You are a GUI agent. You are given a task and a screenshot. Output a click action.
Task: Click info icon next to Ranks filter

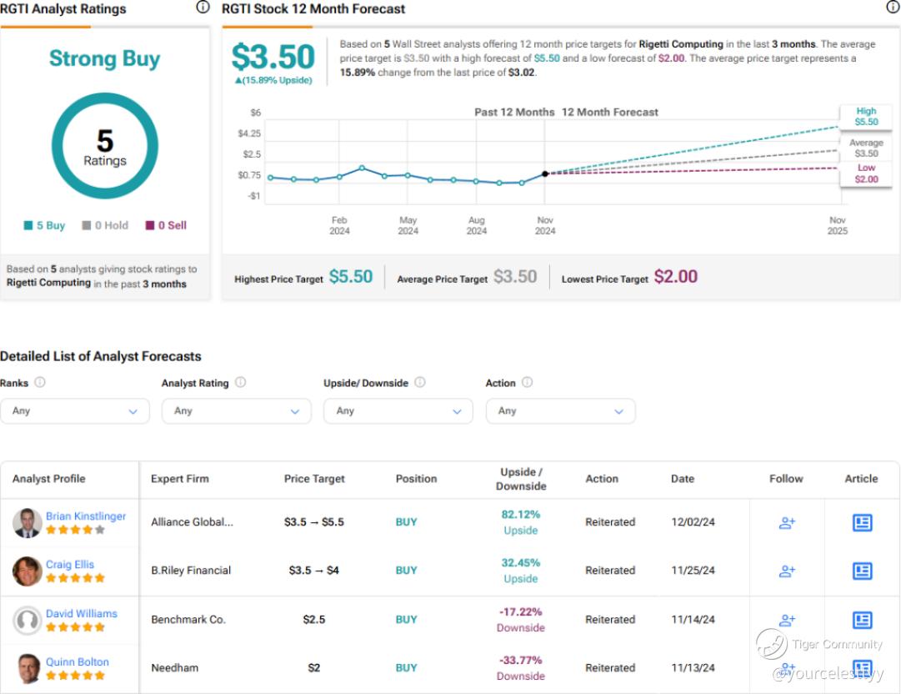(40, 383)
